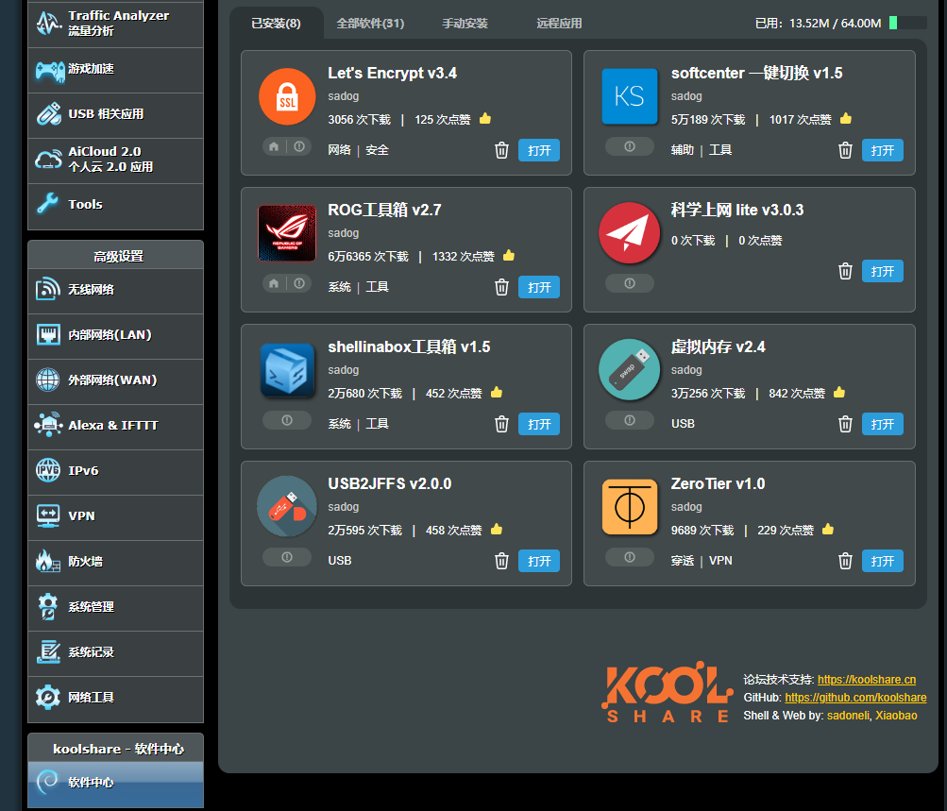Show info for USB2JFFS
The height and width of the screenshot is (811, 947).
(287, 557)
